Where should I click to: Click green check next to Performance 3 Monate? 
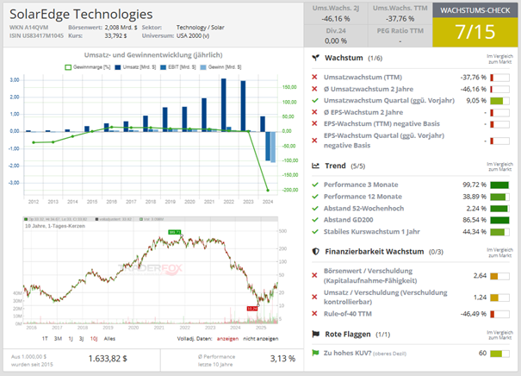point(315,185)
